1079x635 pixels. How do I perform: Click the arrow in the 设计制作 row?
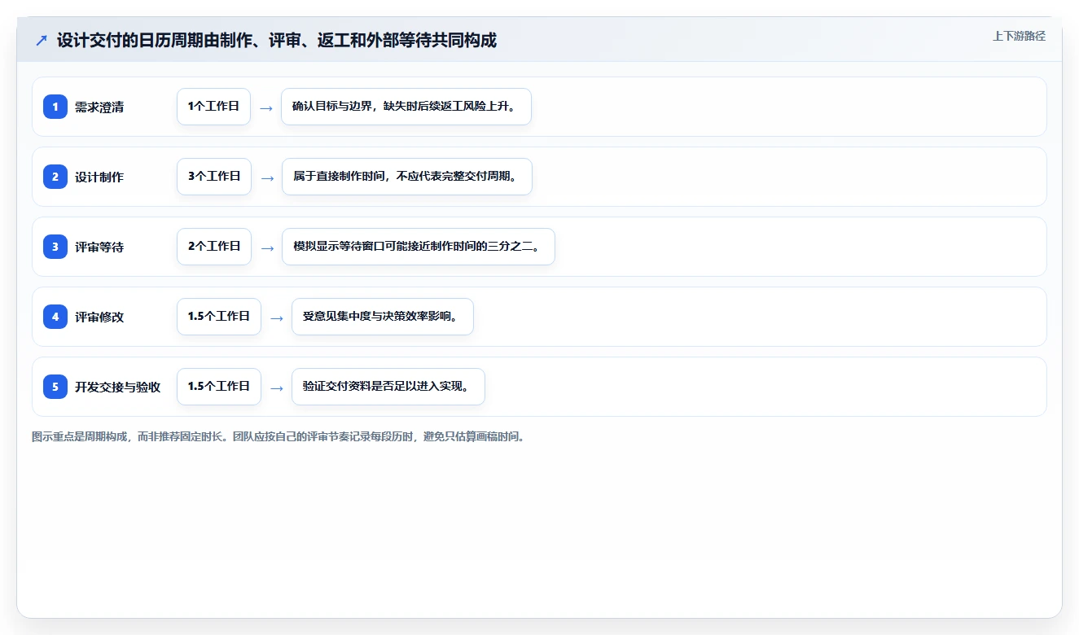267,177
